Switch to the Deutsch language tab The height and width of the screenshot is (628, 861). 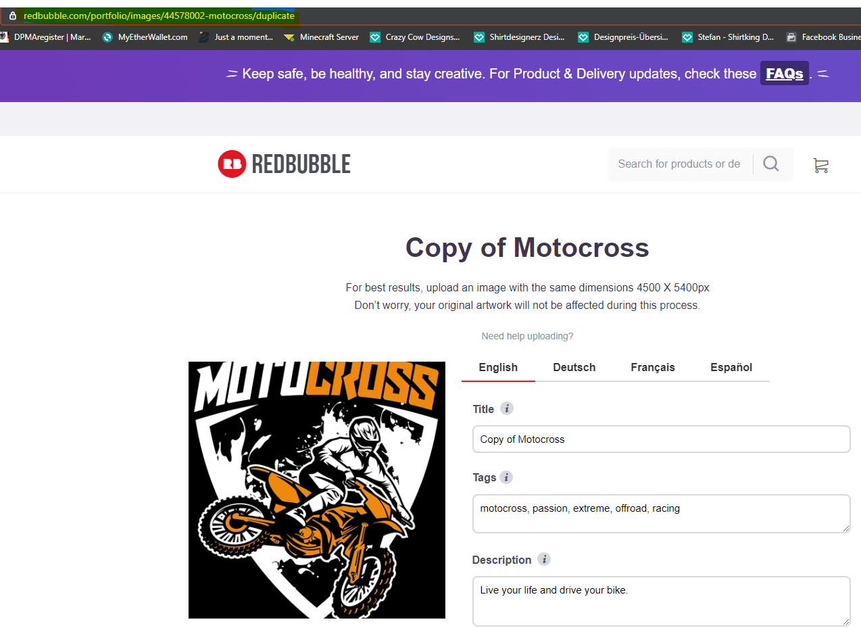[574, 368]
